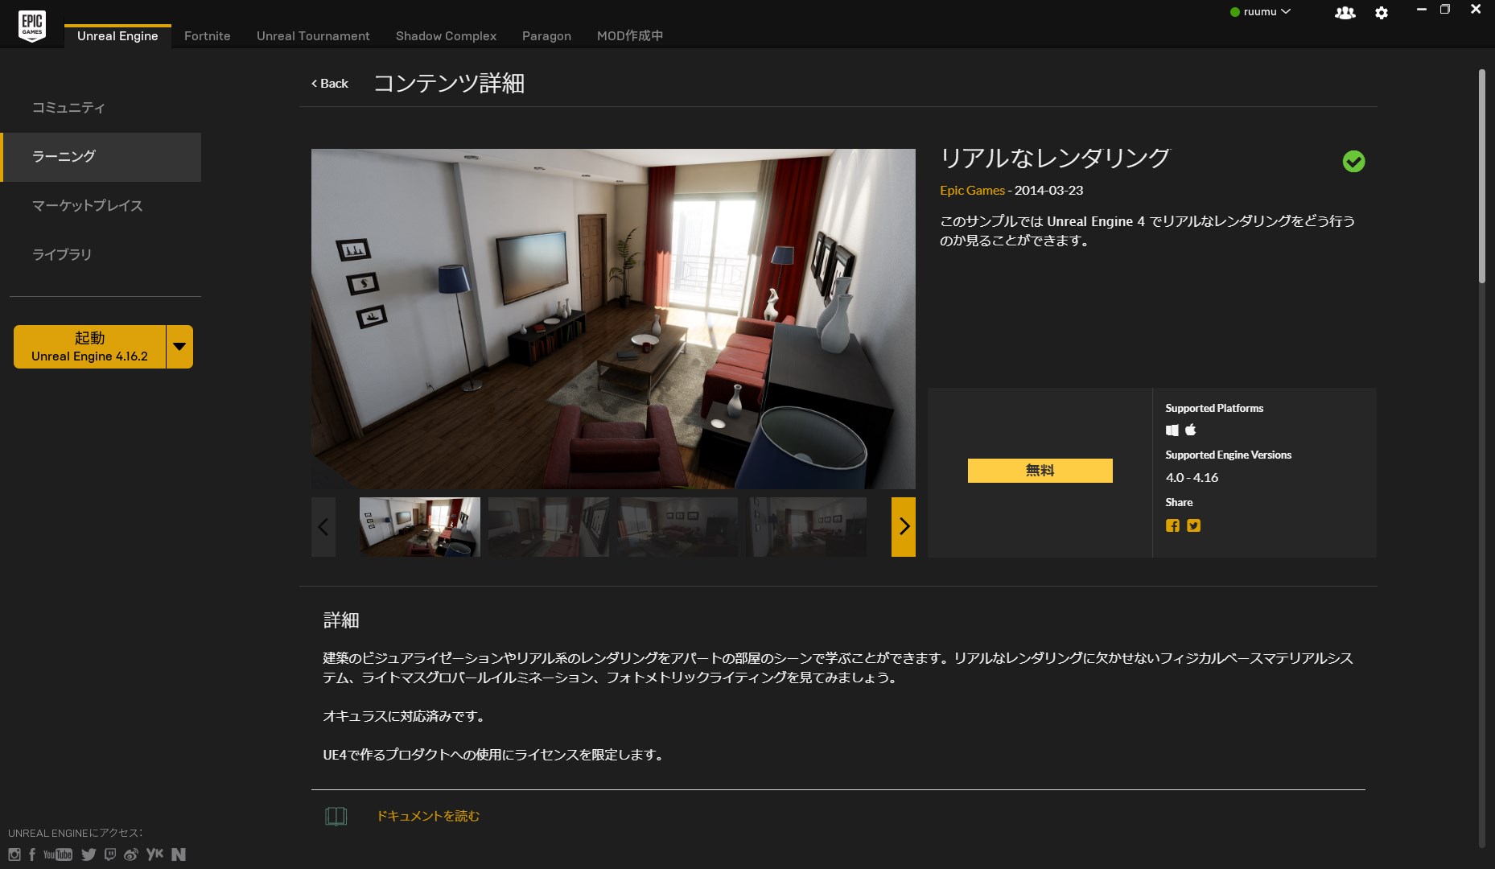Click the documentation book icon
This screenshot has width=1495, height=869.
coord(336,816)
